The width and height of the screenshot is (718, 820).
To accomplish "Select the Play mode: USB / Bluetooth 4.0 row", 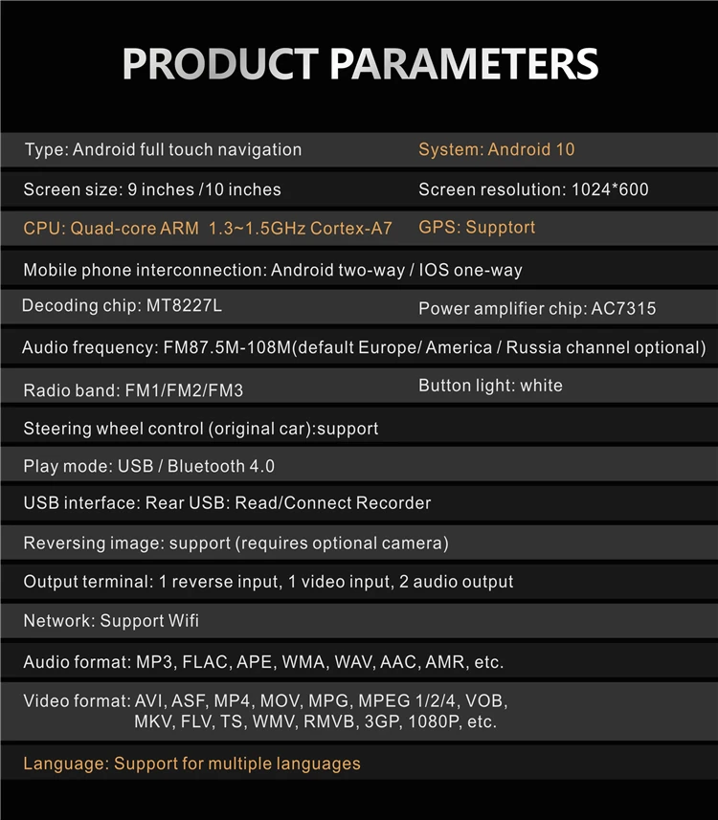I will pyautogui.click(x=148, y=467).
